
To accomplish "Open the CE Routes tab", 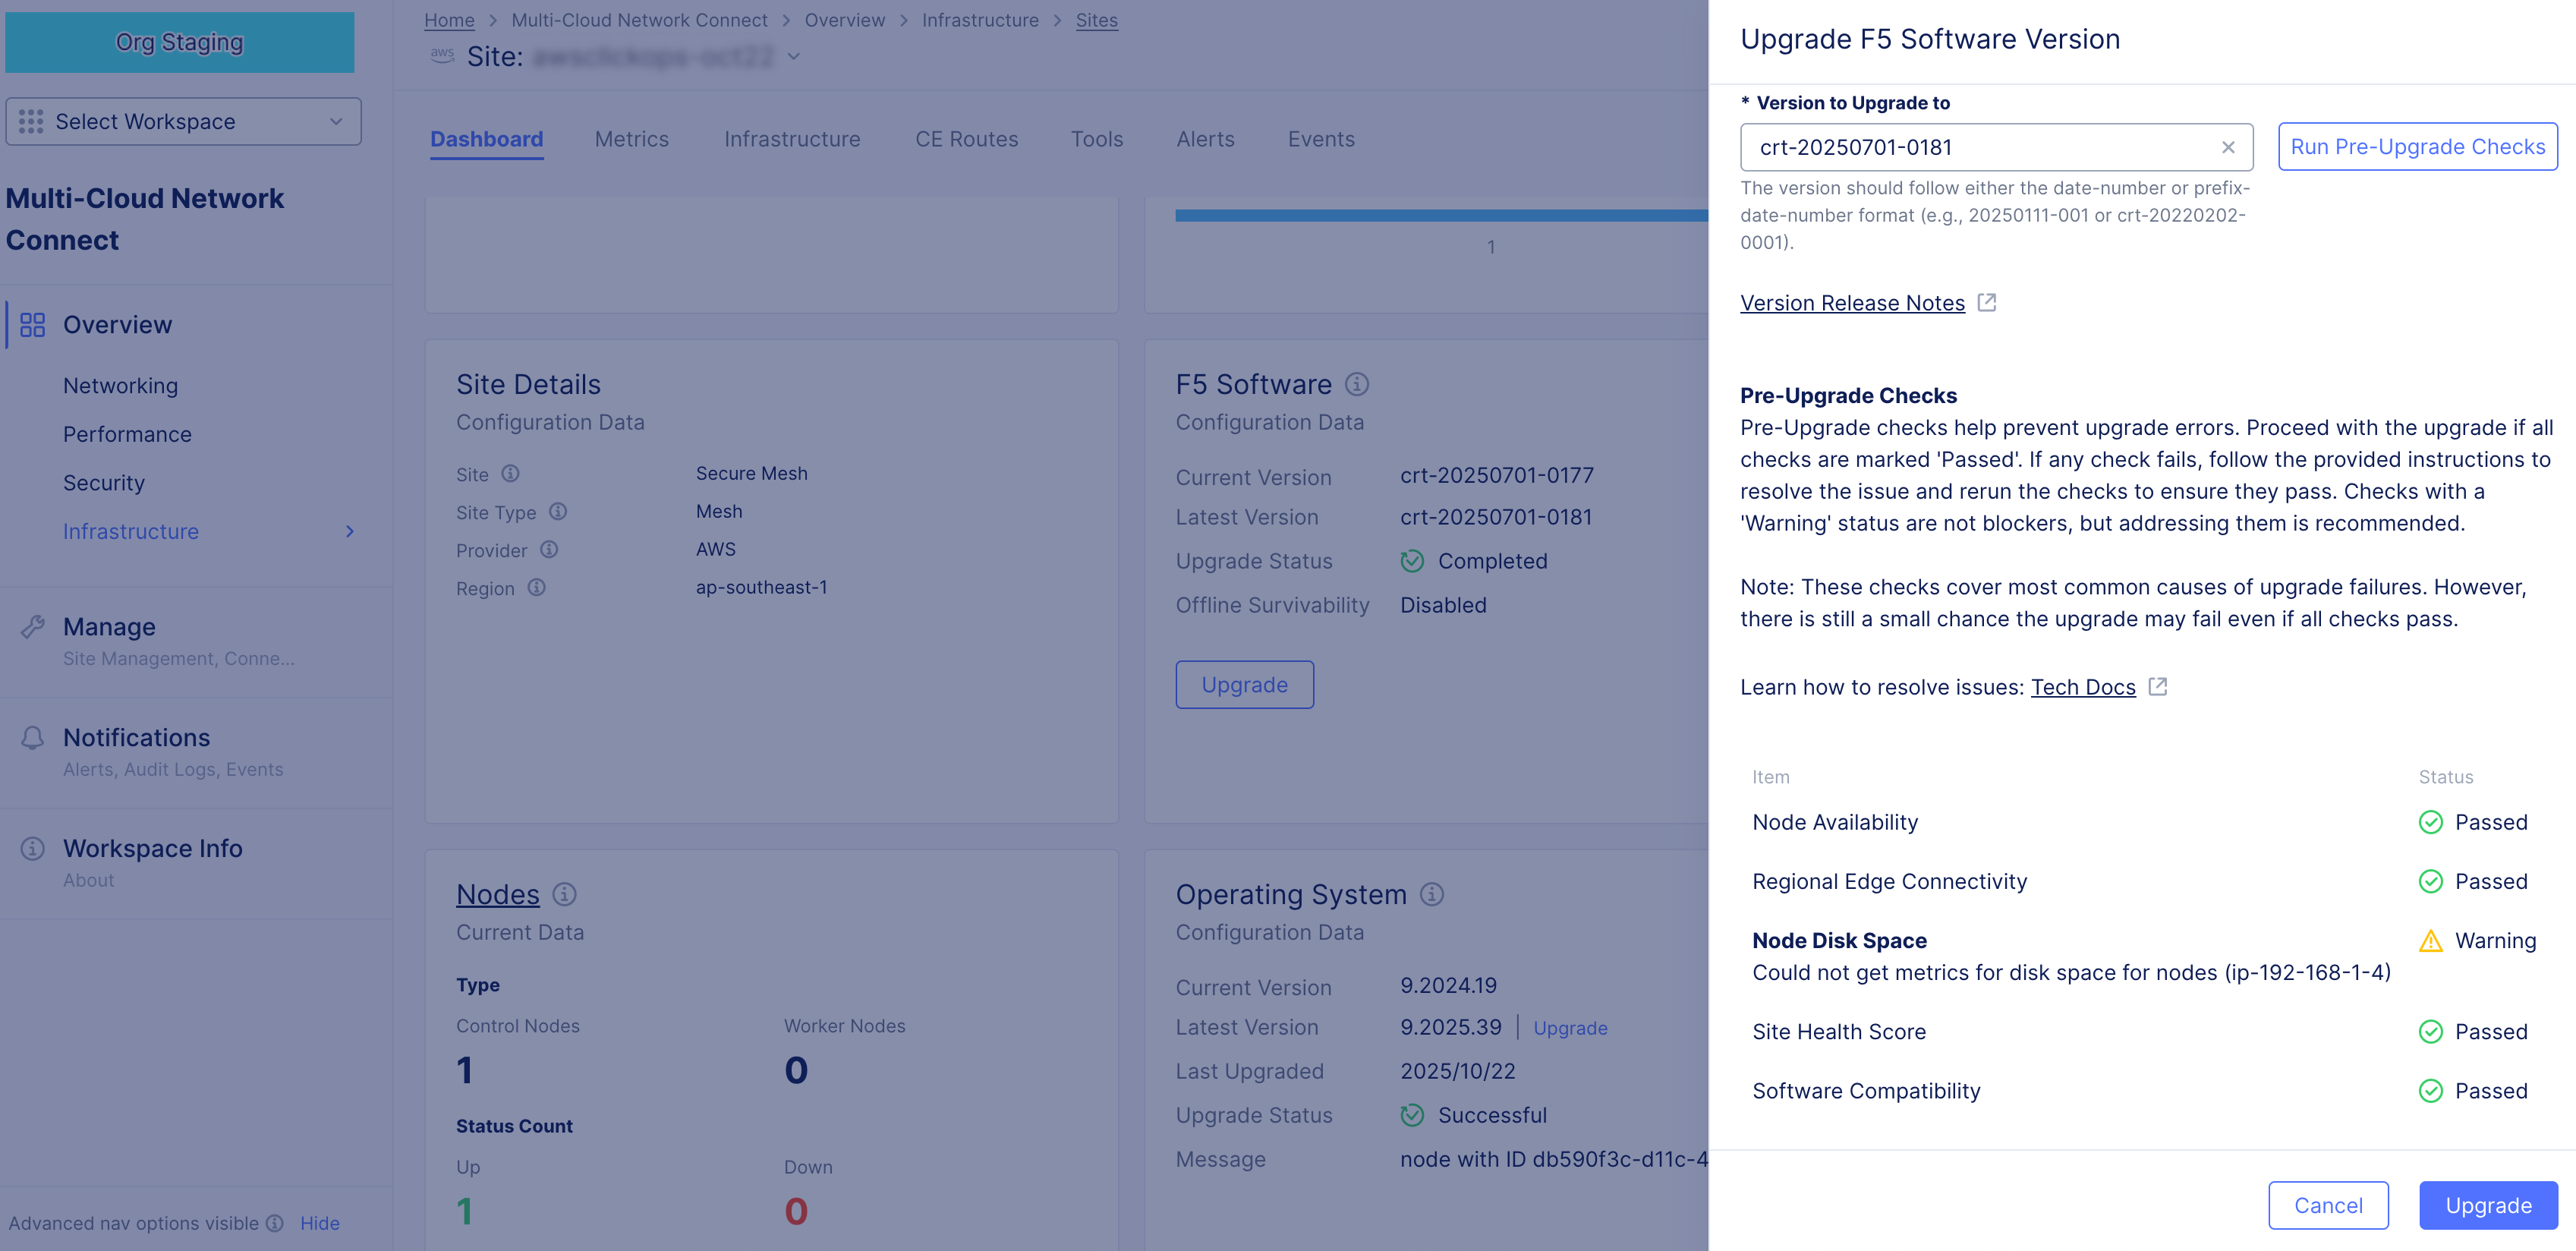I will click(x=966, y=139).
